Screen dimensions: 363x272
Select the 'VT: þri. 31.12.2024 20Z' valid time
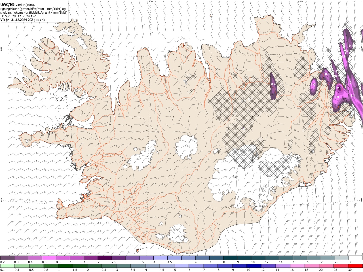coord(17,20)
